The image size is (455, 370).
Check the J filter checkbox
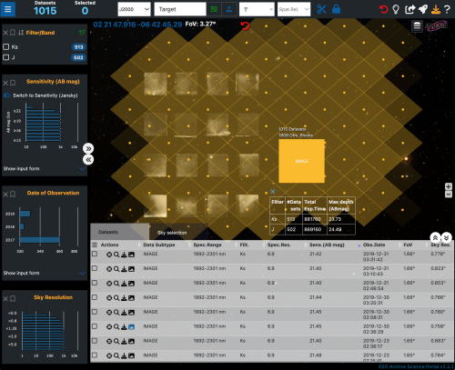(x=5, y=57)
